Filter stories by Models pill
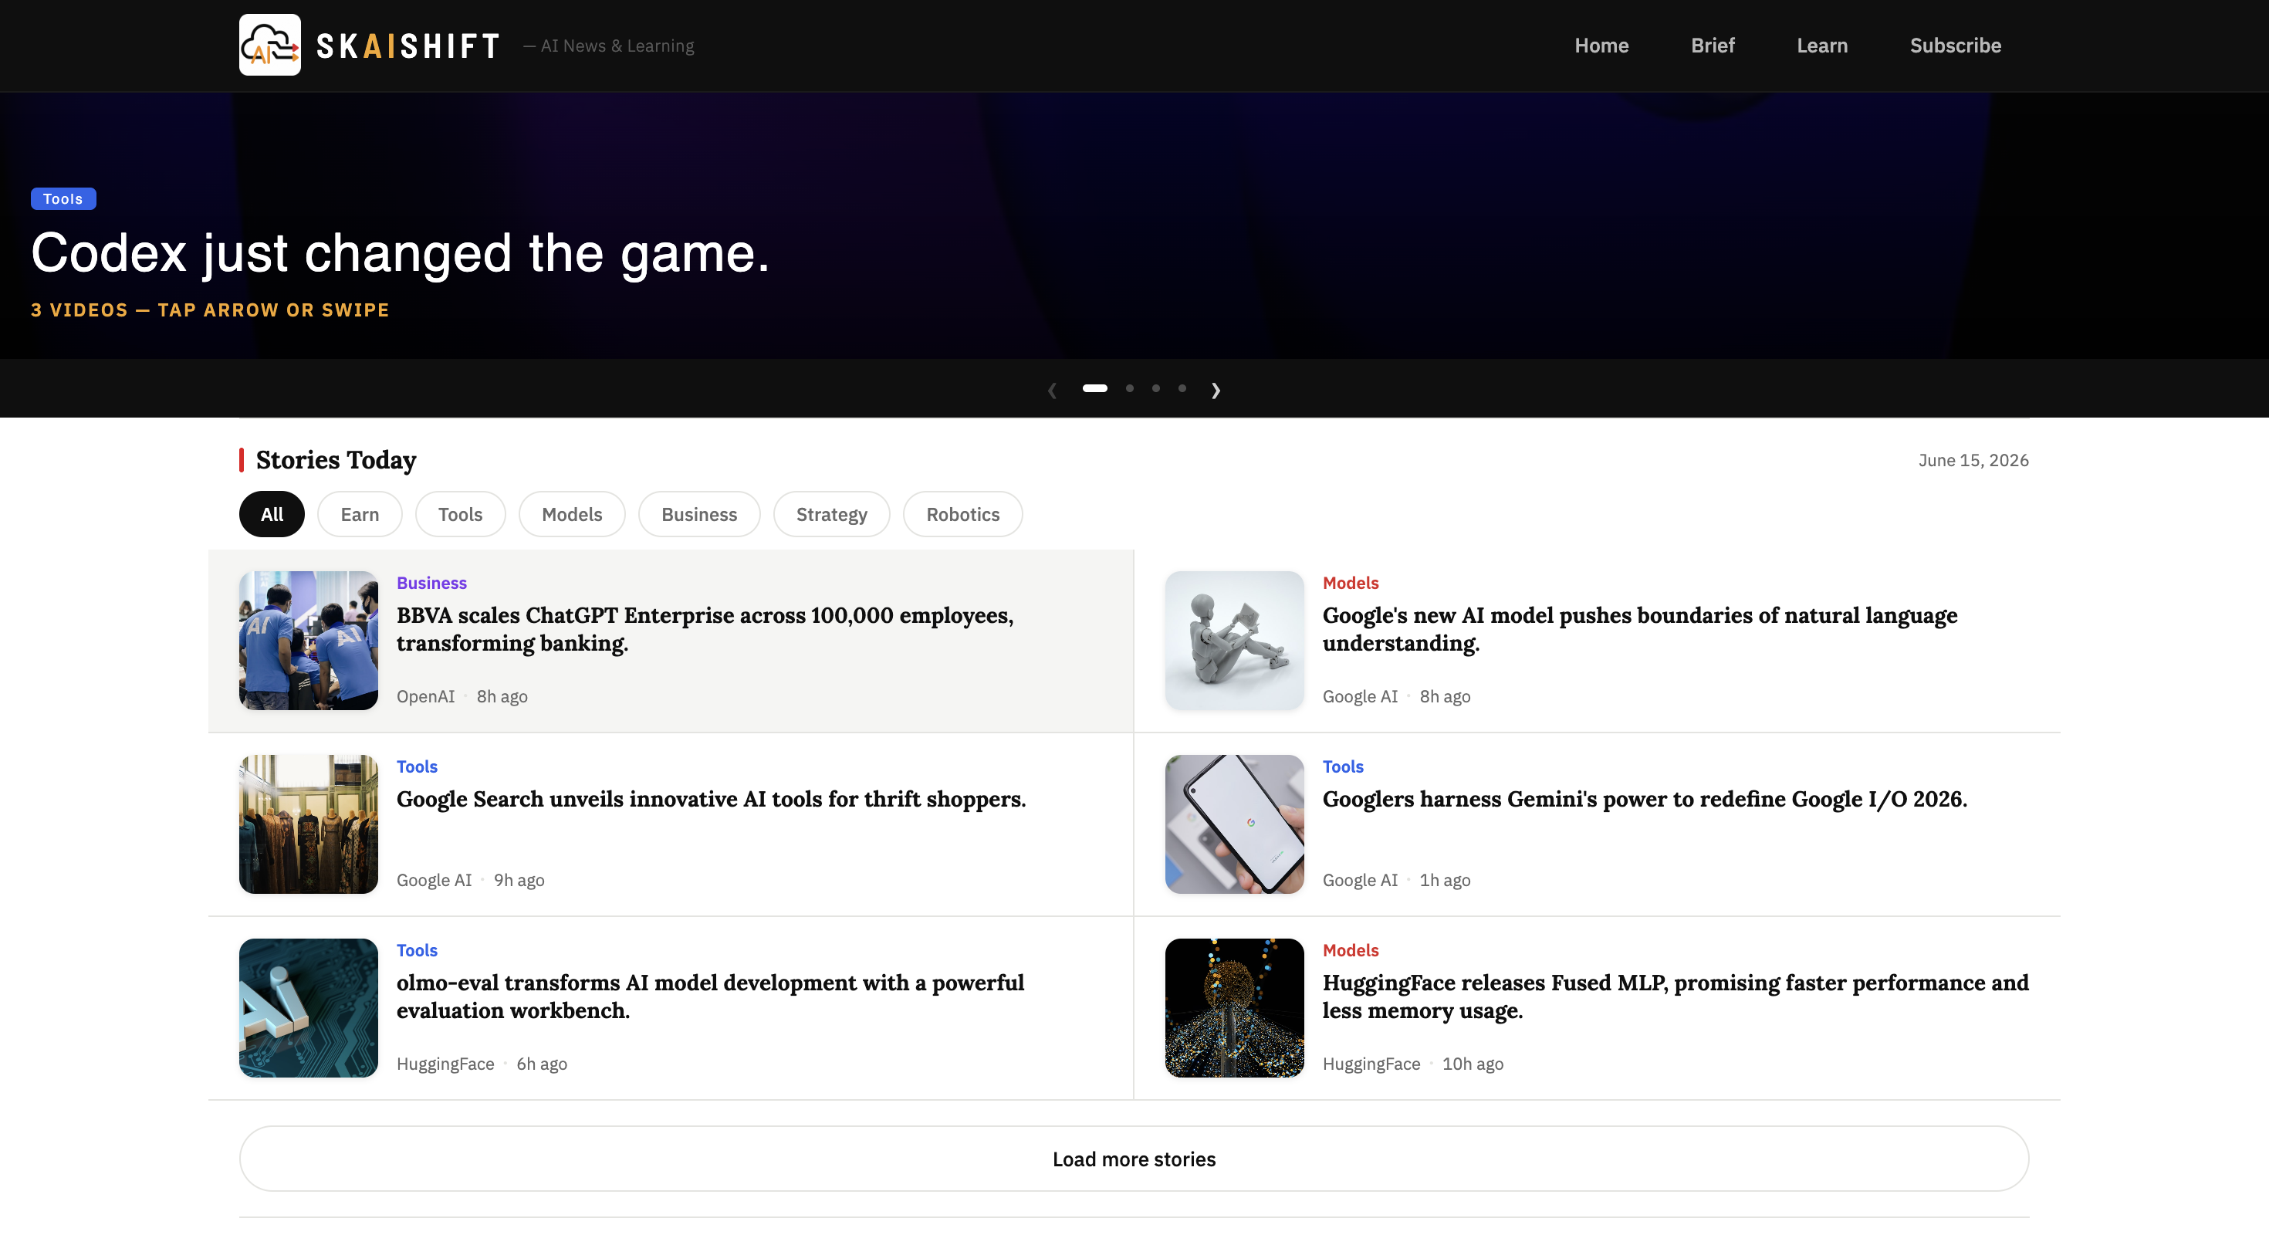Image resolution: width=2269 pixels, height=1235 pixels. pos(572,514)
